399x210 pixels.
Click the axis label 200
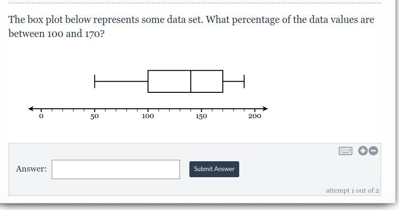[255, 116]
